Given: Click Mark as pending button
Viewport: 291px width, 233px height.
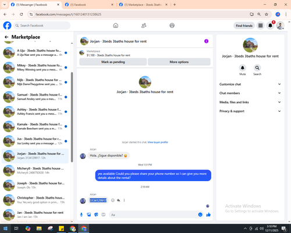Looking at the screenshot, I should click(x=113, y=62).
